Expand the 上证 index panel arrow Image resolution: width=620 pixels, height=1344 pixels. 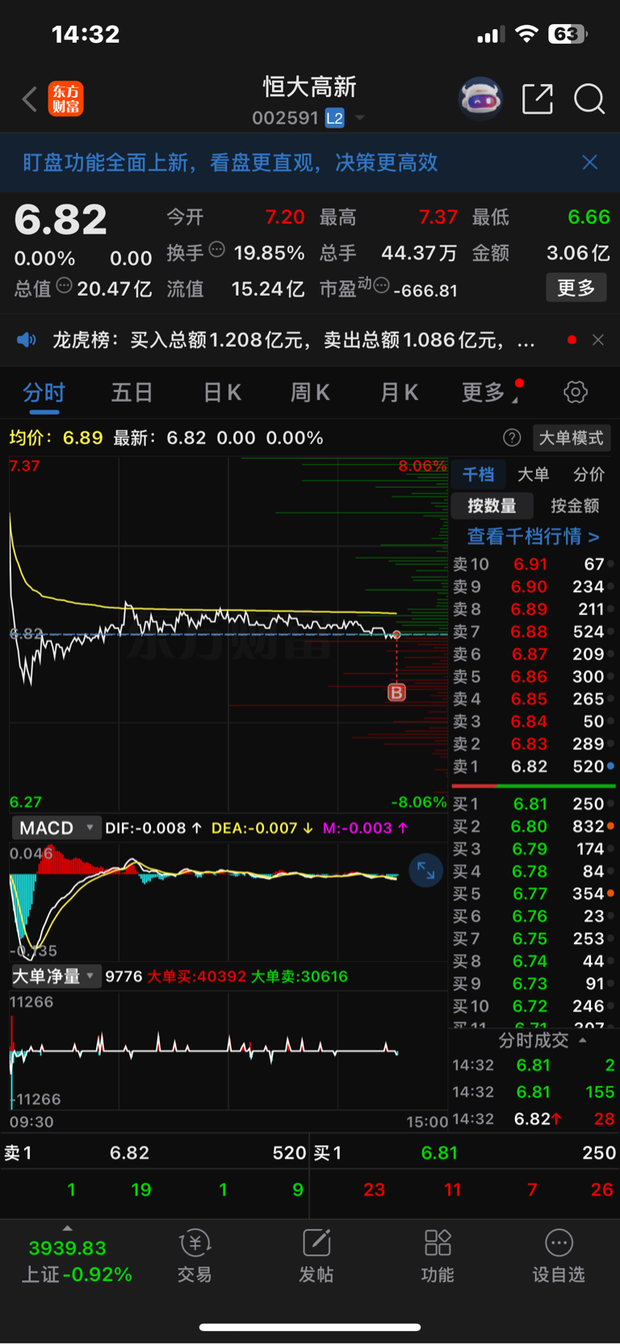coord(67,1228)
